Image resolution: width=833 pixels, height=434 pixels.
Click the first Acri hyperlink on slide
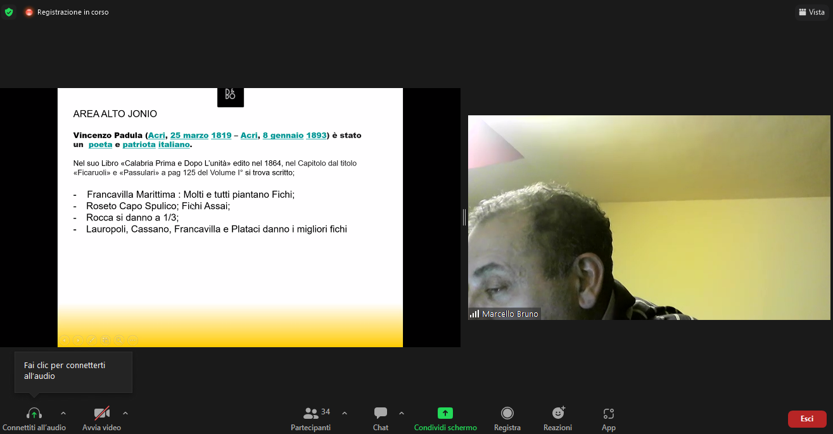coord(156,136)
